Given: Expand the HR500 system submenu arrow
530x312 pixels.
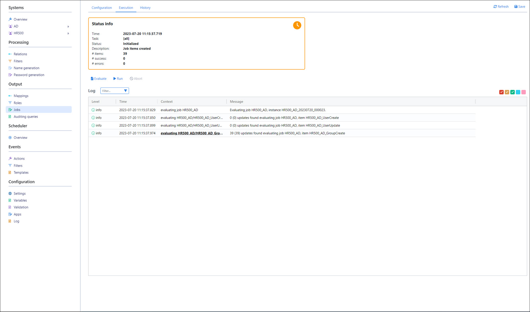Looking at the screenshot, I should coord(68,33).
